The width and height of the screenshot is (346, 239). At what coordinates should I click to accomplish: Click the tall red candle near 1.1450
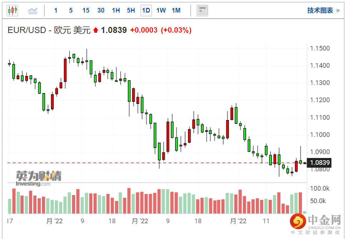(65, 70)
